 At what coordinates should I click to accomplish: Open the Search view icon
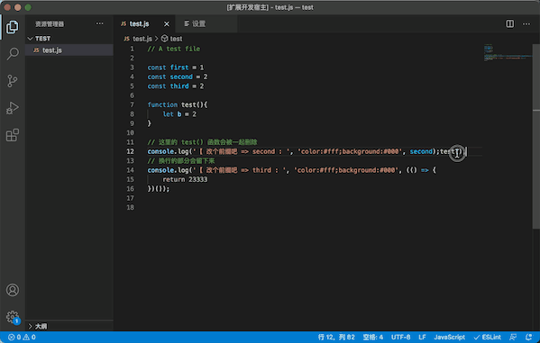click(x=13, y=54)
